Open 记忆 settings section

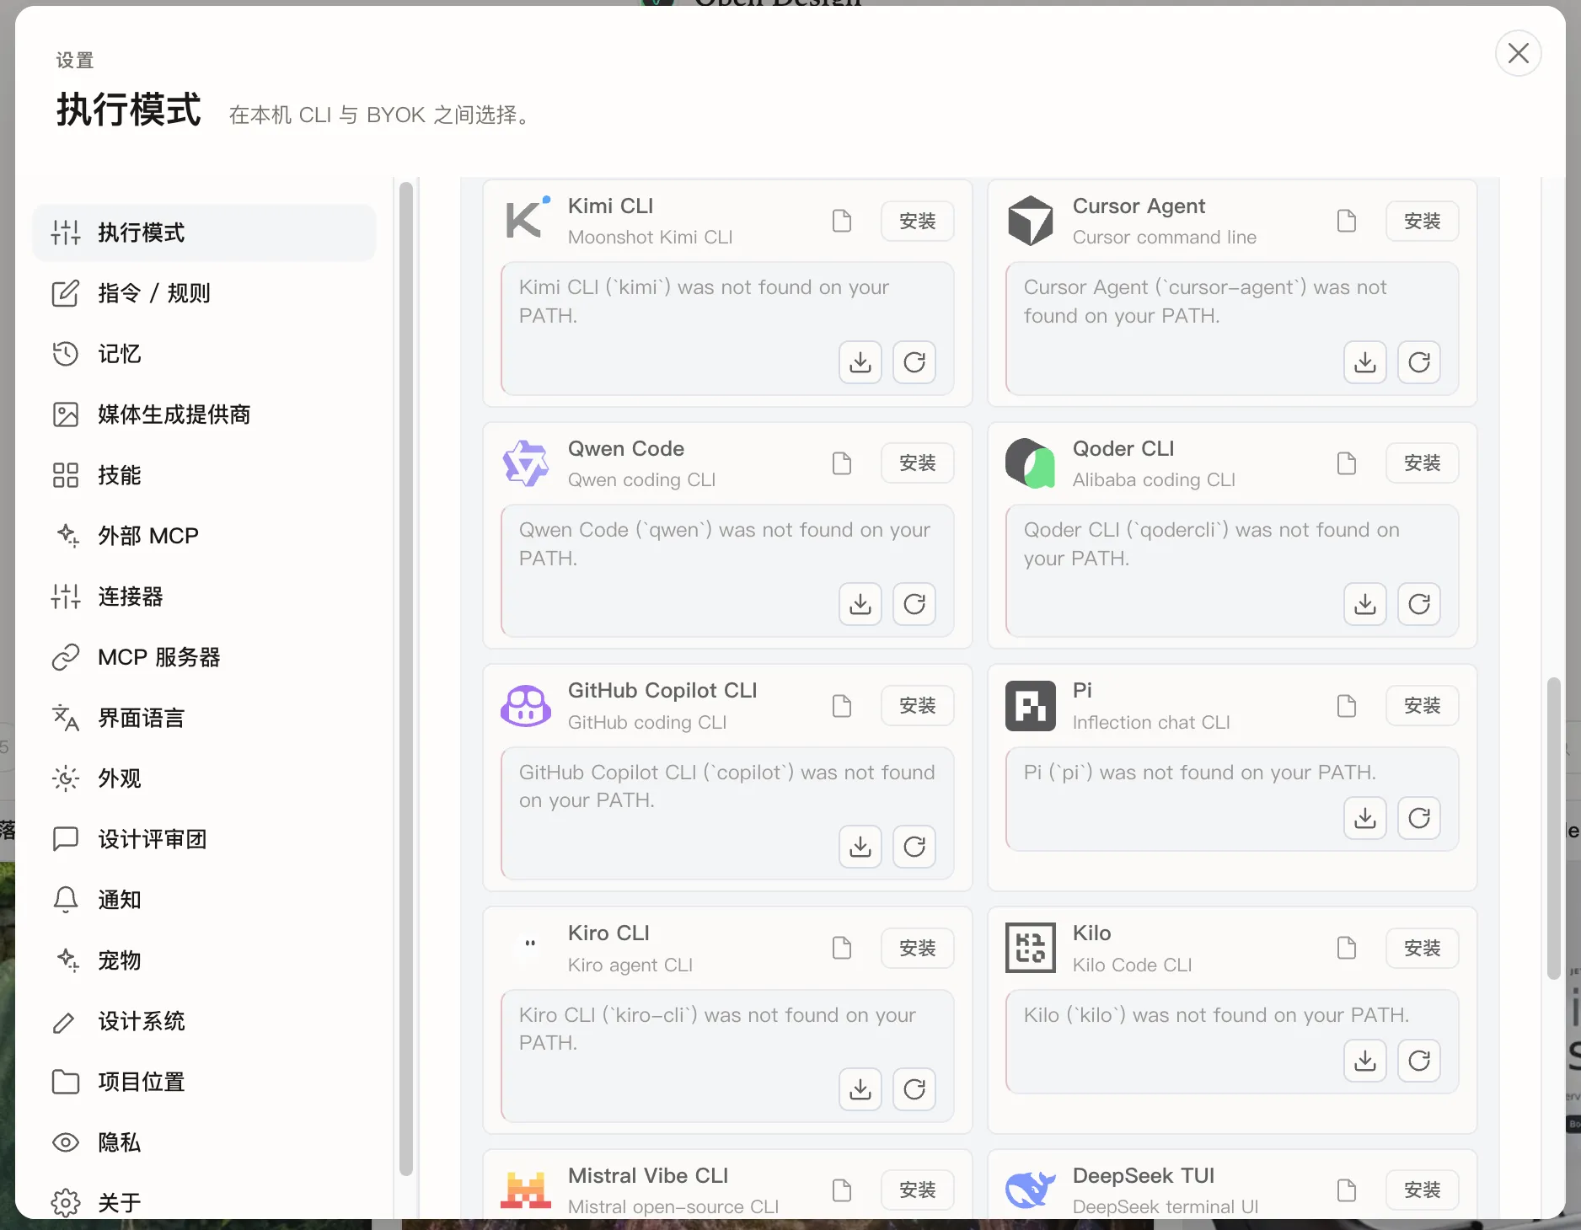click(204, 354)
